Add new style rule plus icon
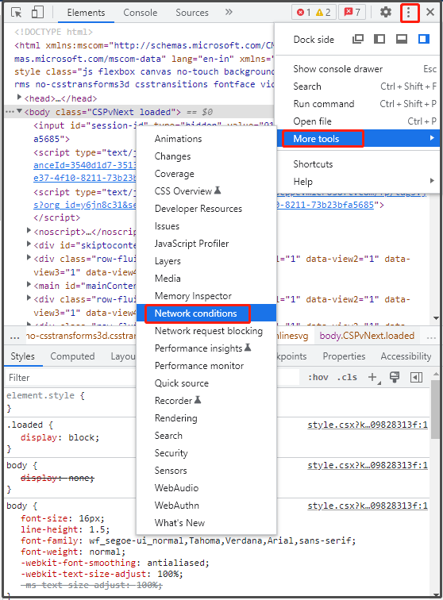 coord(373,377)
